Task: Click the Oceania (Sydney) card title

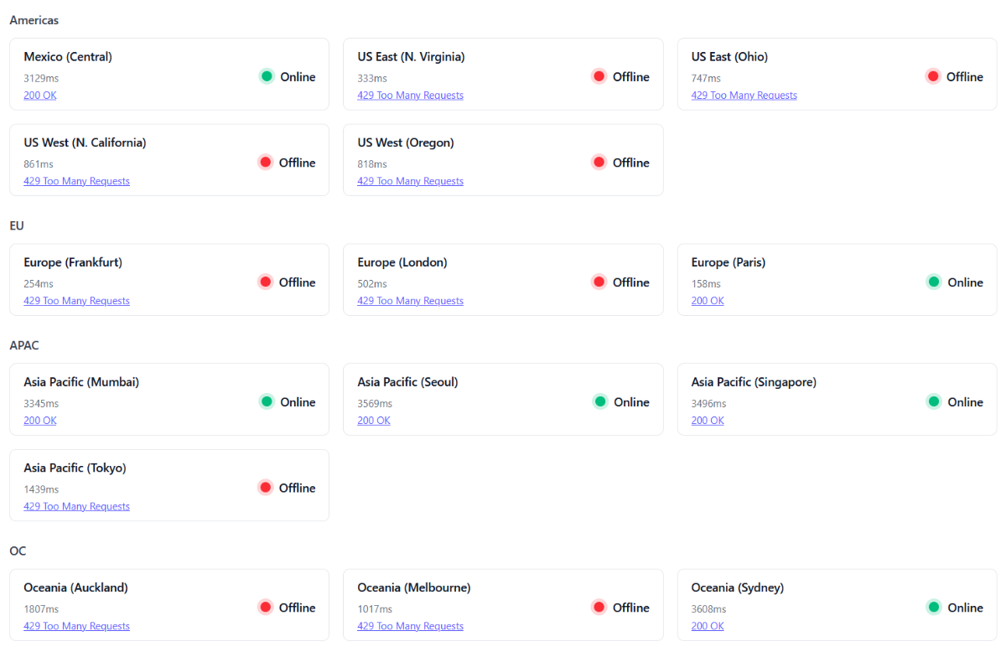Action: point(737,587)
